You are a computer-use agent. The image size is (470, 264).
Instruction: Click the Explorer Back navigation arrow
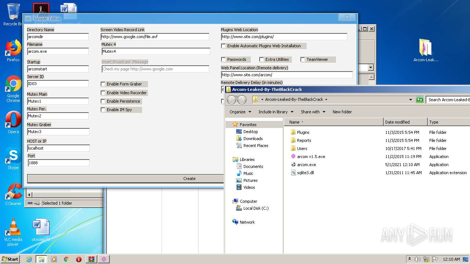231,99
